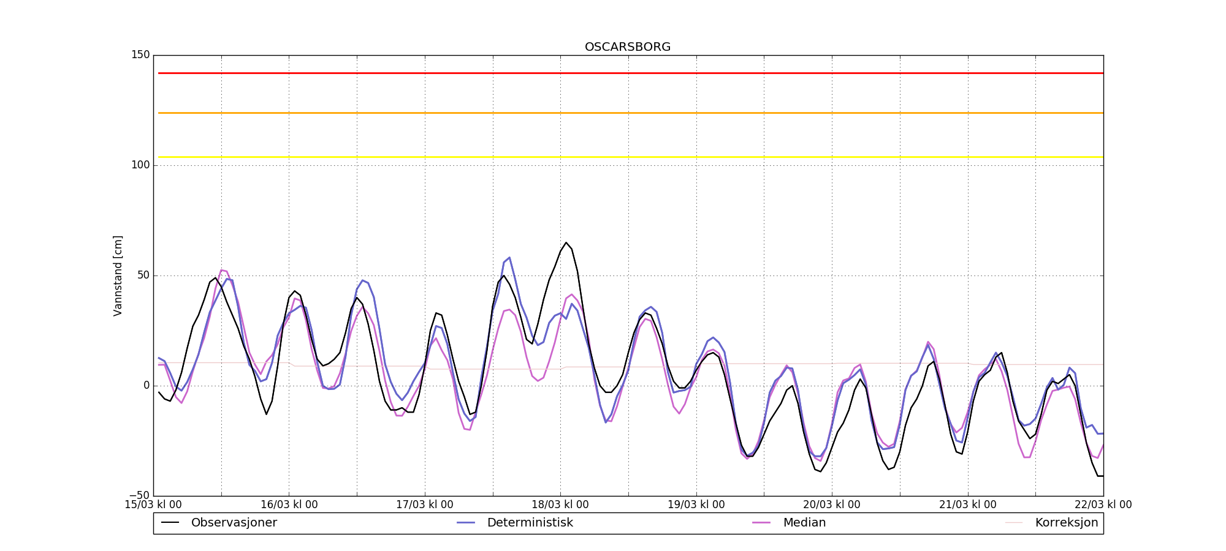Image resolution: width=1226 pixels, height=551 pixels.
Task: Click faint pink swatch beside Korreksjon
Action: pos(1014,523)
